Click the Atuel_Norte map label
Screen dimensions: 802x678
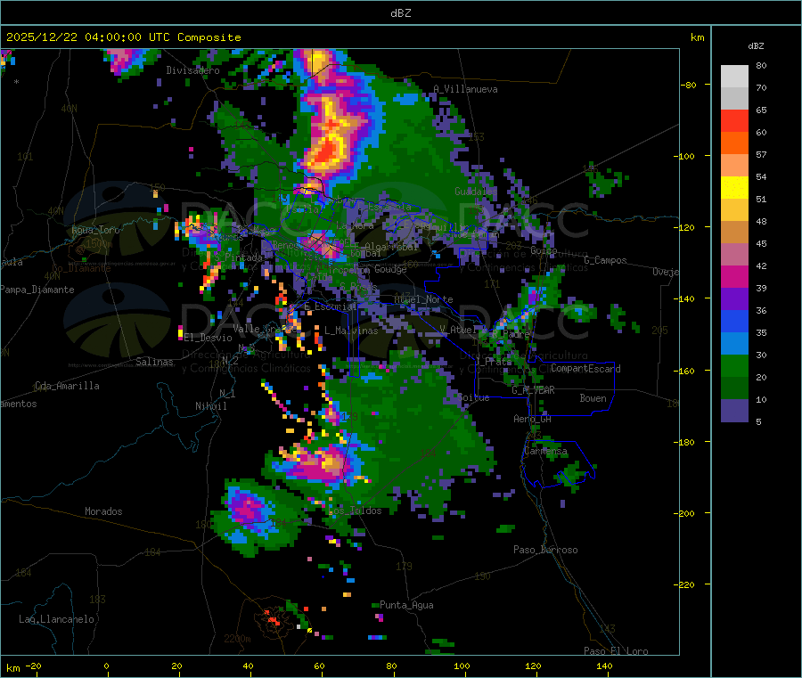[423, 299]
